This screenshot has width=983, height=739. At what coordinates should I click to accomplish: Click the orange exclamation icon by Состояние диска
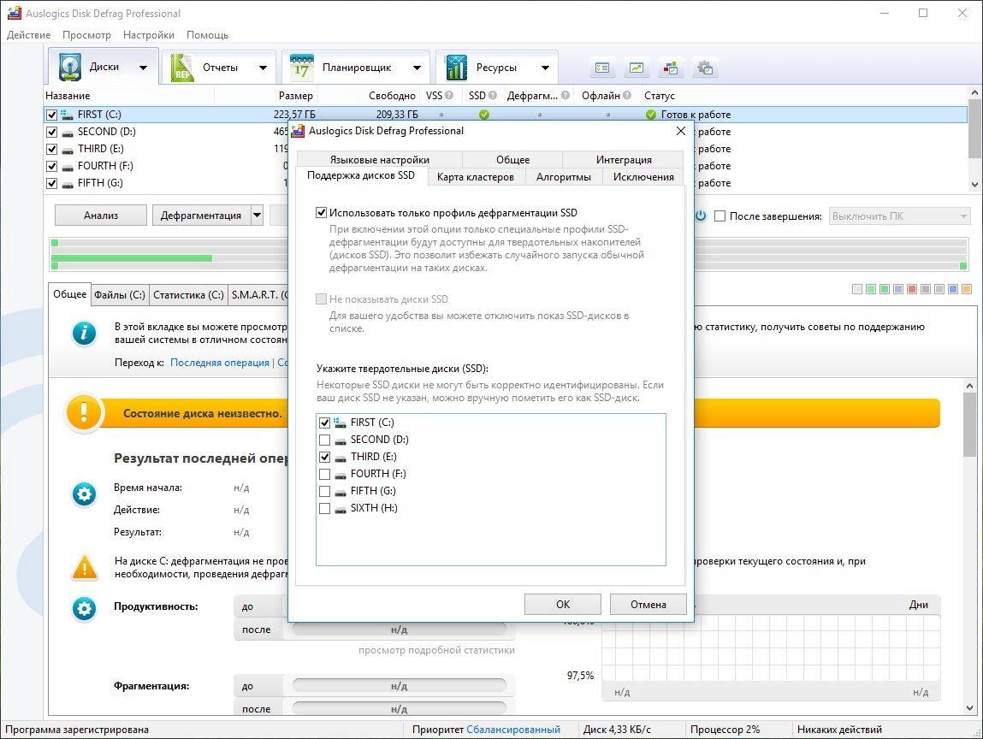83,413
